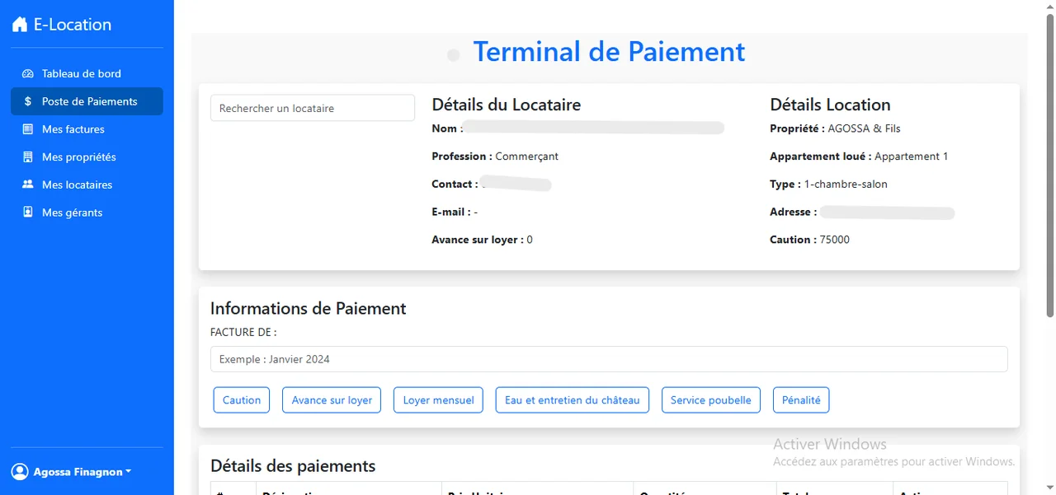Image resolution: width=1056 pixels, height=495 pixels.
Task: Click the Informations de Paiement heading
Action: tap(309, 309)
